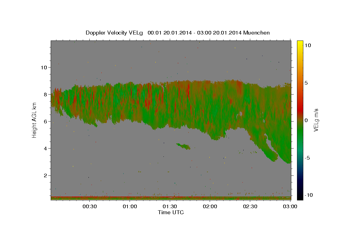Viewport: 360px width, 240px height.
Task: Click the yellow top of the colorbar
Action: [x=300, y=43]
